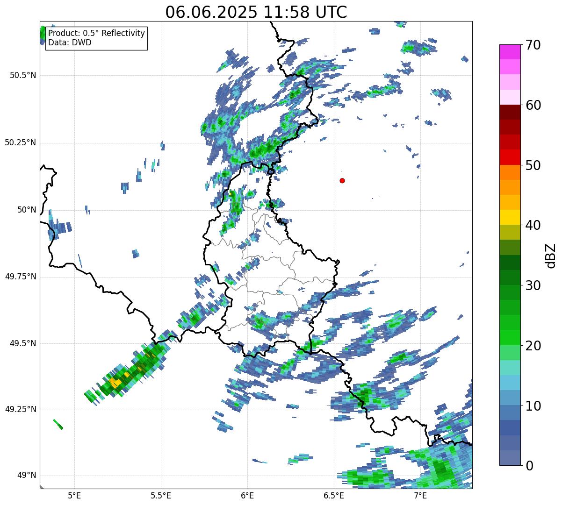Click the longitude label 6.5°E
The height and width of the screenshot is (505, 562).
(334, 495)
